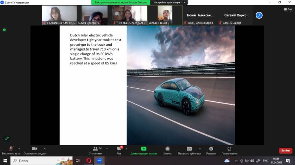Screen dimensions: 295x165
Task: Expand audio options arrow next to microphone
Action: point(19,149)
